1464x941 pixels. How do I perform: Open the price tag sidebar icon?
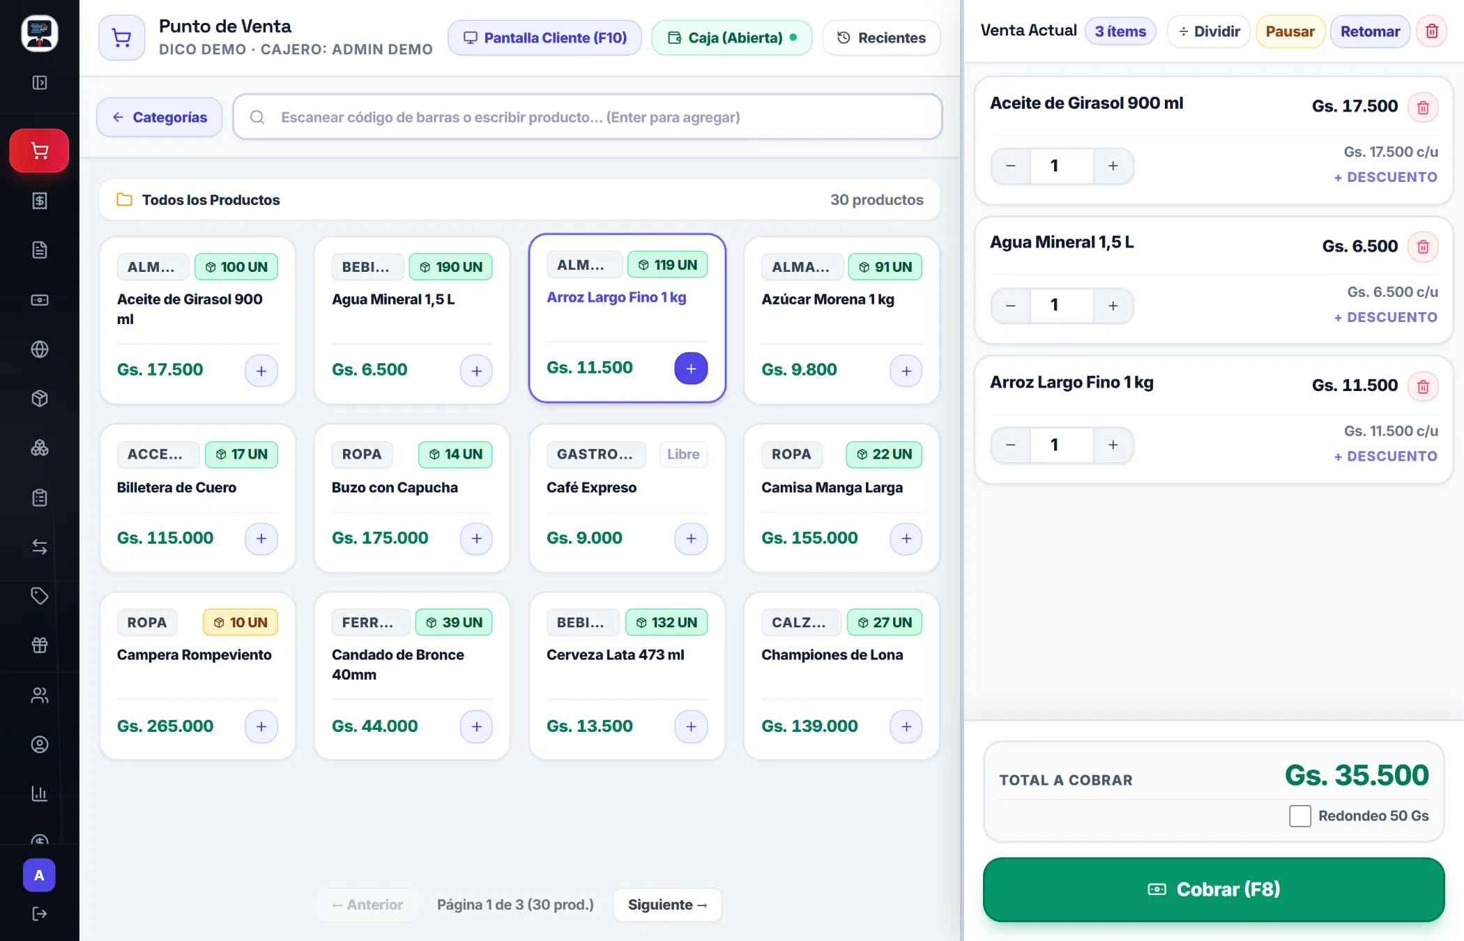tap(40, 596)
